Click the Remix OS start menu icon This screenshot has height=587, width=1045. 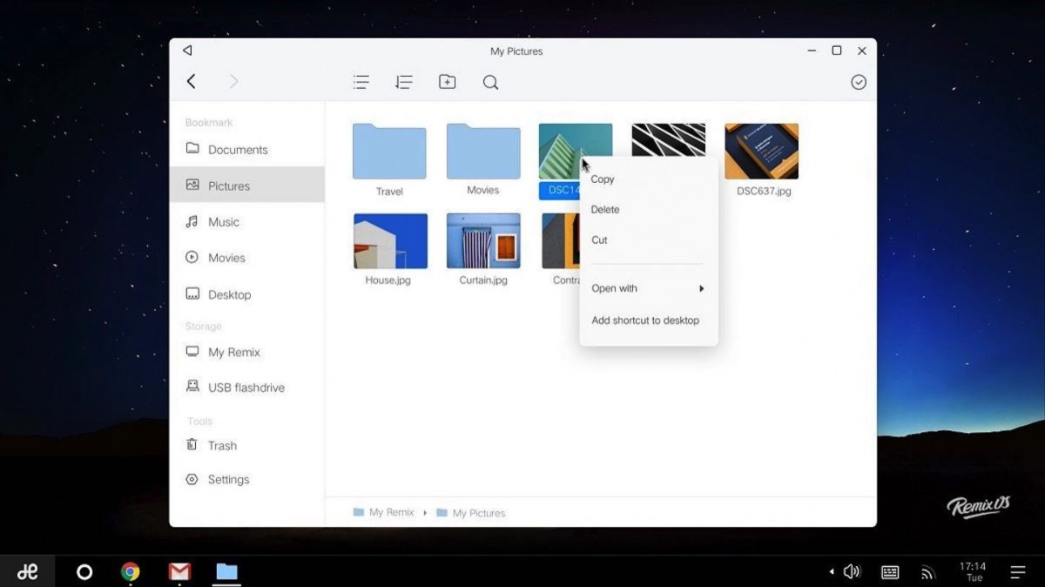click(28, 572)
